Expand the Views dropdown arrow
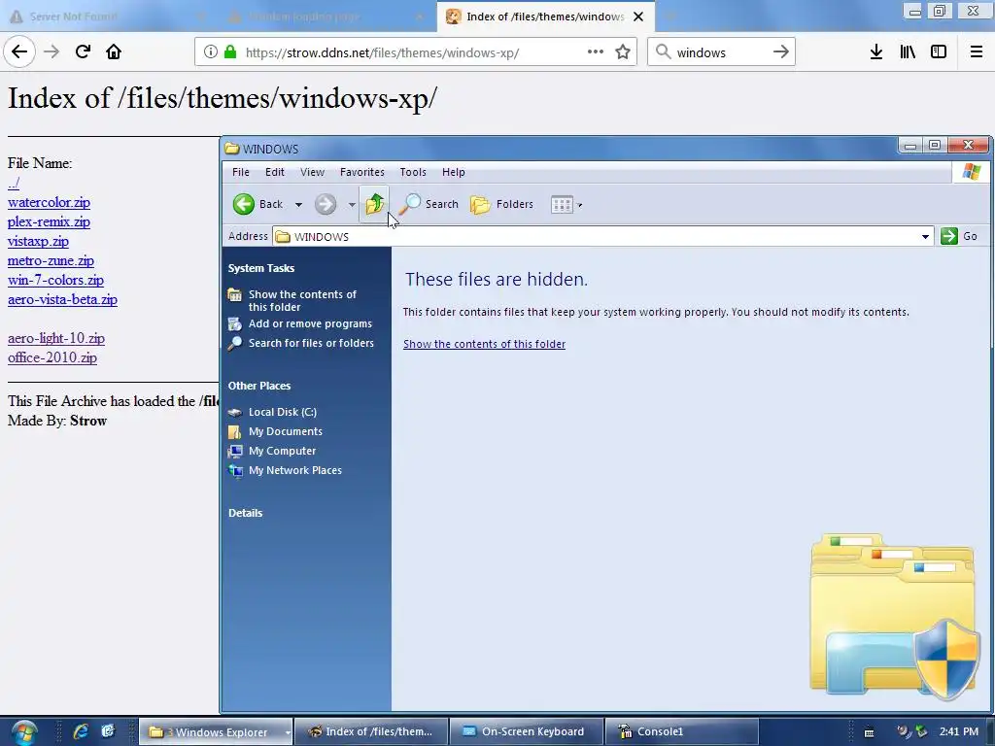The image size is (995, 746). pos(580,205)
